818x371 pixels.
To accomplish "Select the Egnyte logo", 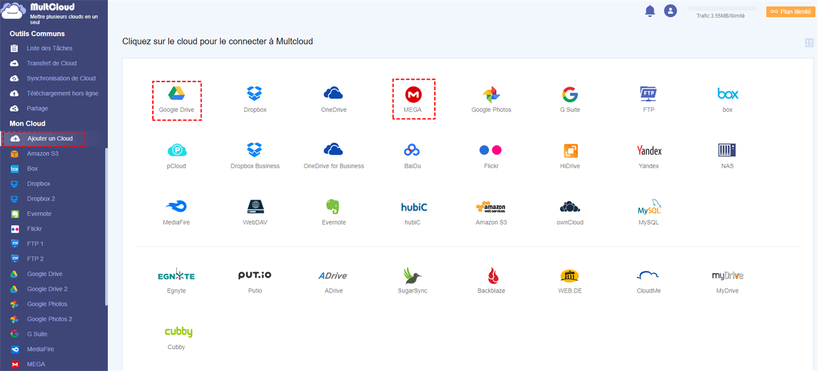I will 176,275.
